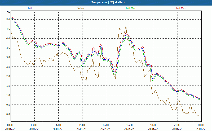
Task: Click the chart title 'Temperatur [°C] skaliert'
Action: tap(108, 2)
